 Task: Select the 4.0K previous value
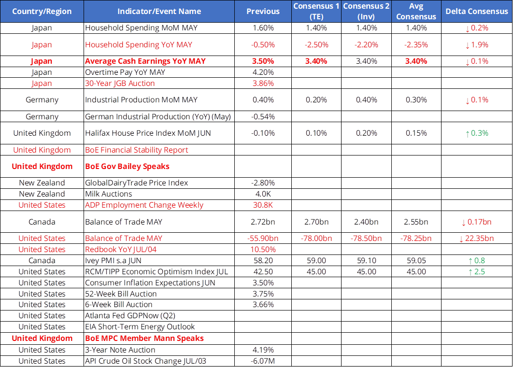[x=263, y=194]
